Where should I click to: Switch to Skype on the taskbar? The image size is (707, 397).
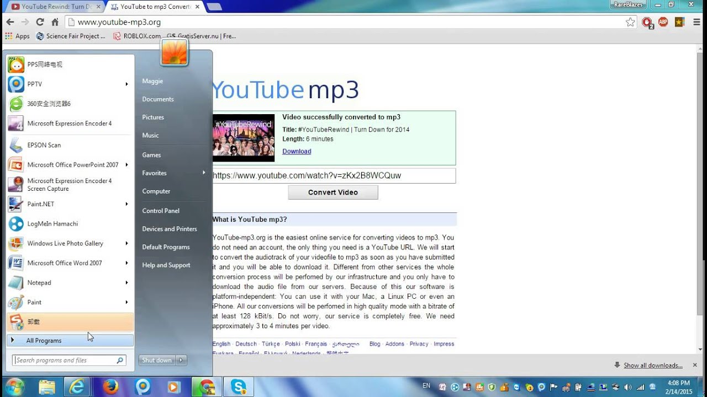(x=239, y=387)
